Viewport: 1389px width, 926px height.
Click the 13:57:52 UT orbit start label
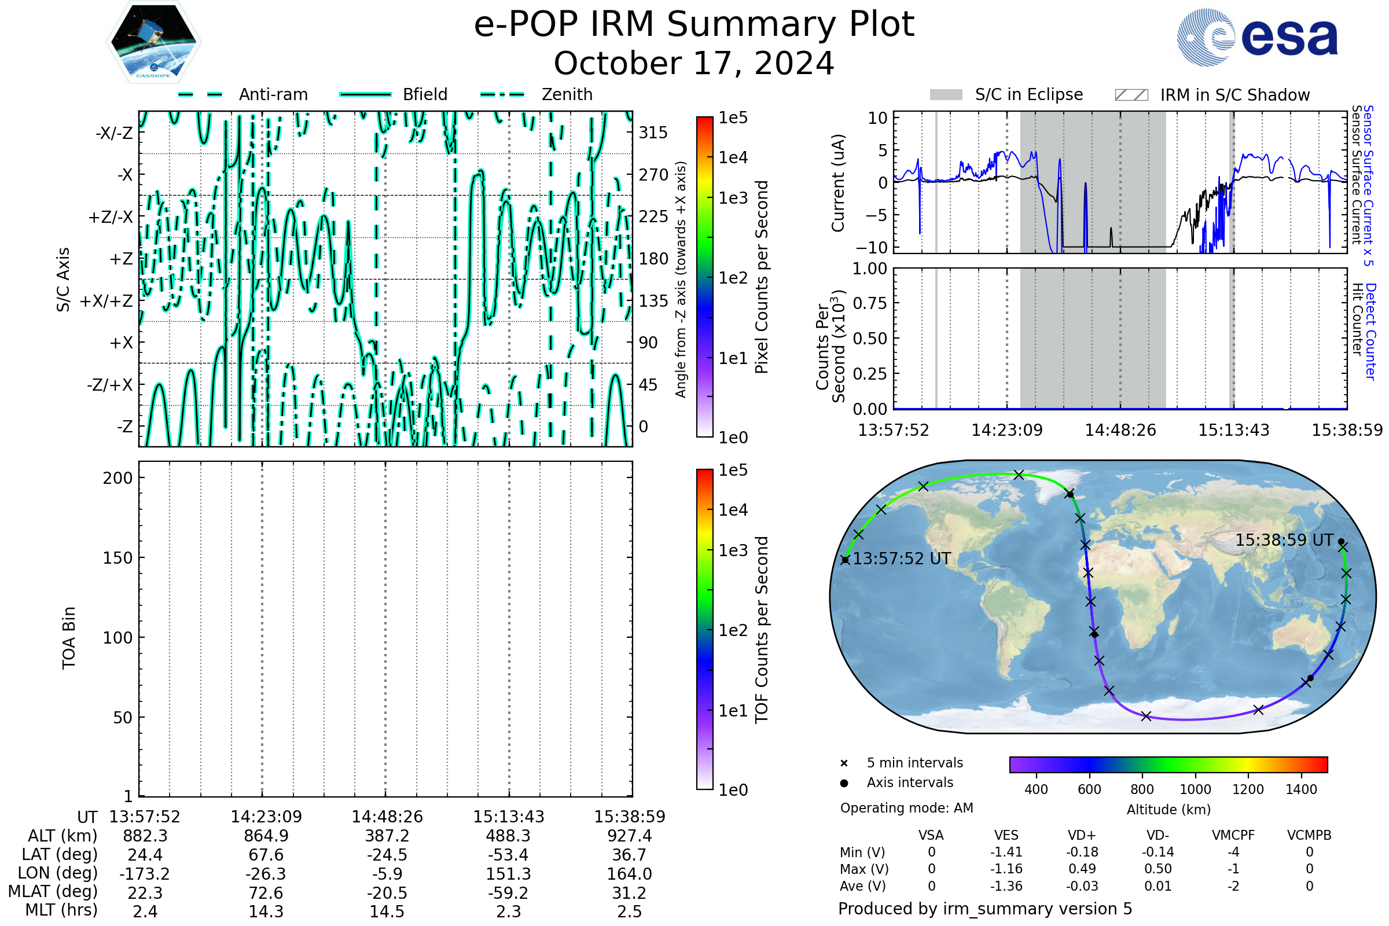pyautogui.click(x=902, y=558)
